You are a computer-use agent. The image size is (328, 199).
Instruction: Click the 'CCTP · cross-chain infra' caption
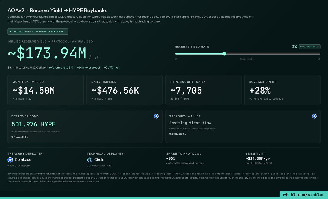pyautogui.click(x=99, y=165)
